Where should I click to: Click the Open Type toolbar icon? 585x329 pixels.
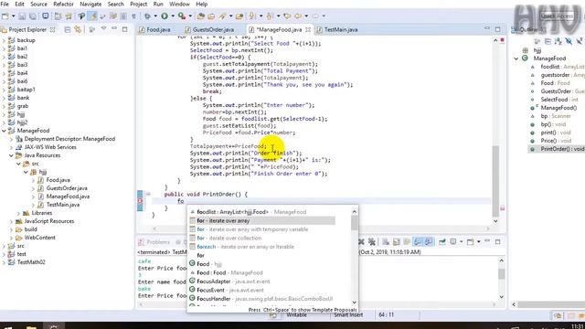(x=201, y=16)
